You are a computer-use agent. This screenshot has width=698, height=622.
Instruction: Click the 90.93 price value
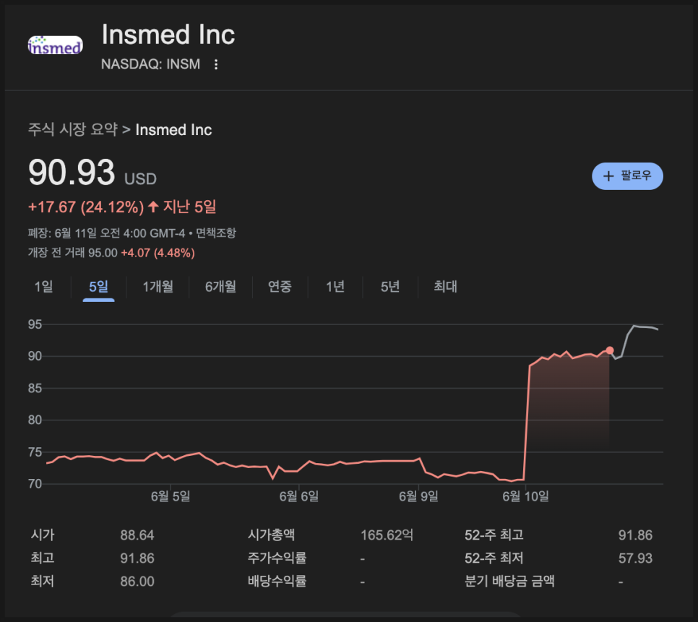72,173
